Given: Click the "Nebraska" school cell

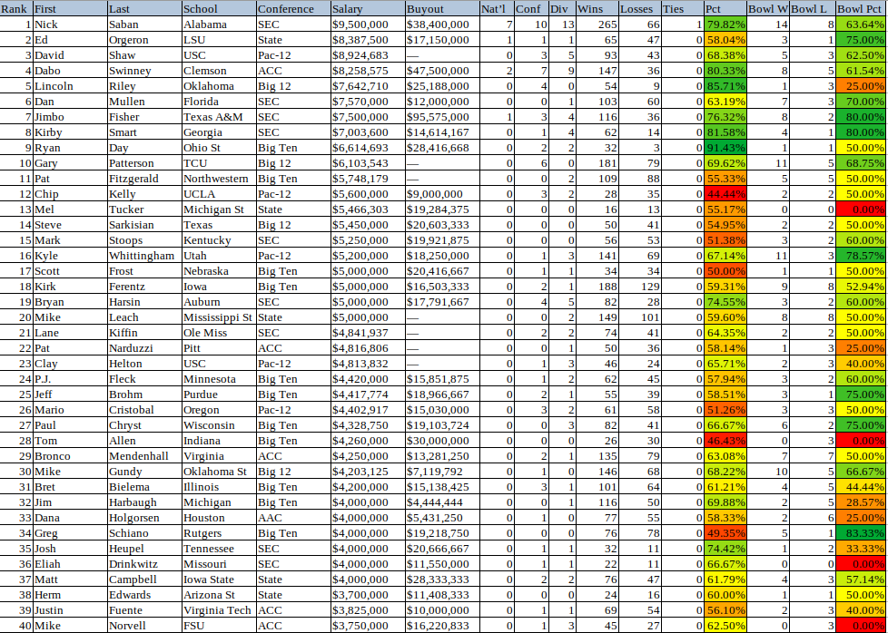Looking at the screenshot, I should [219, 271].
